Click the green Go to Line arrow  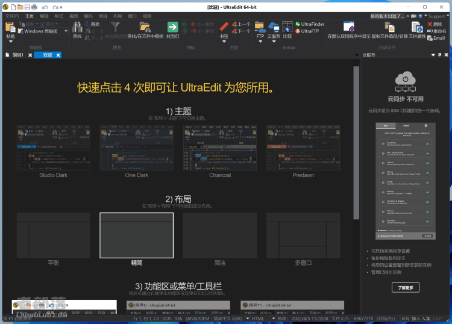click(x=173, y=27)
